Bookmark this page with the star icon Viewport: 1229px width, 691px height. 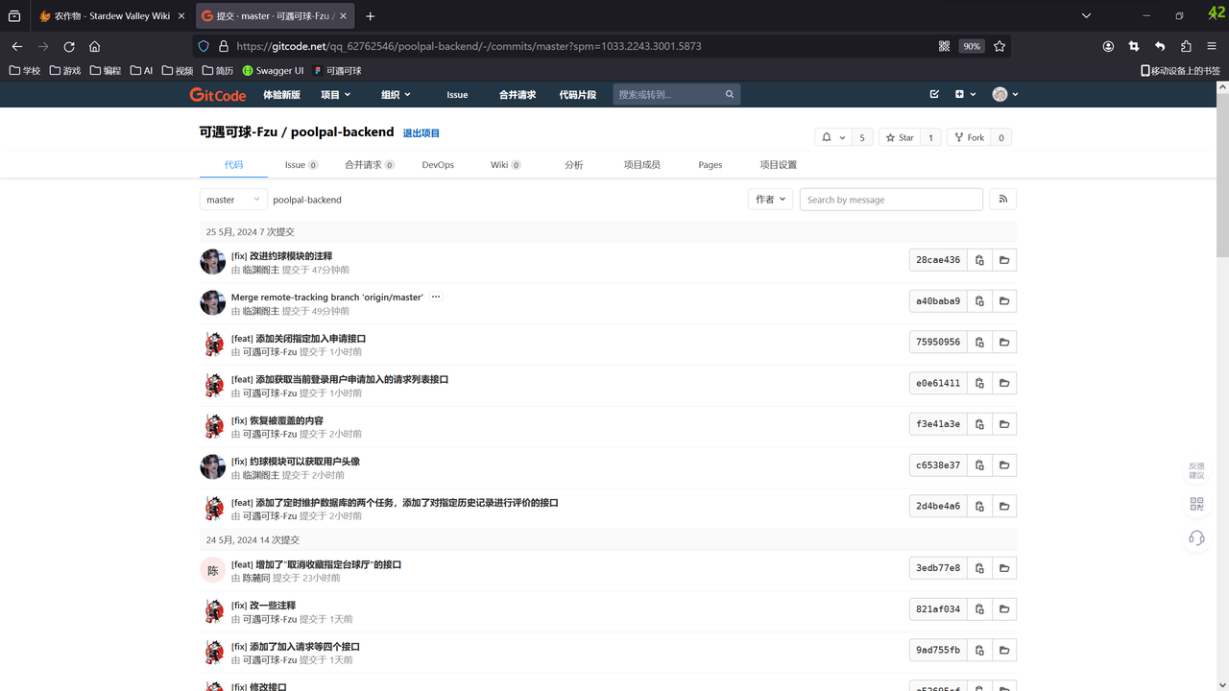coord(1000,46)
